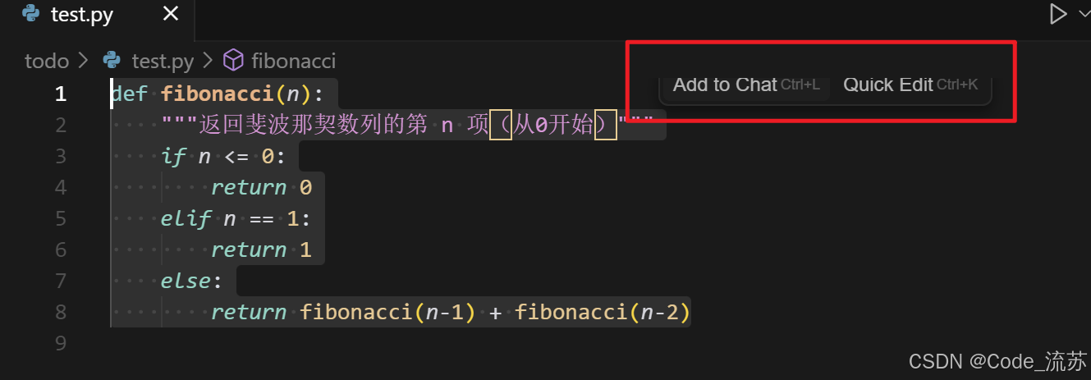Open the test.py breadcrumb item
Screen dimensions: 1091x380
point(163,61)
